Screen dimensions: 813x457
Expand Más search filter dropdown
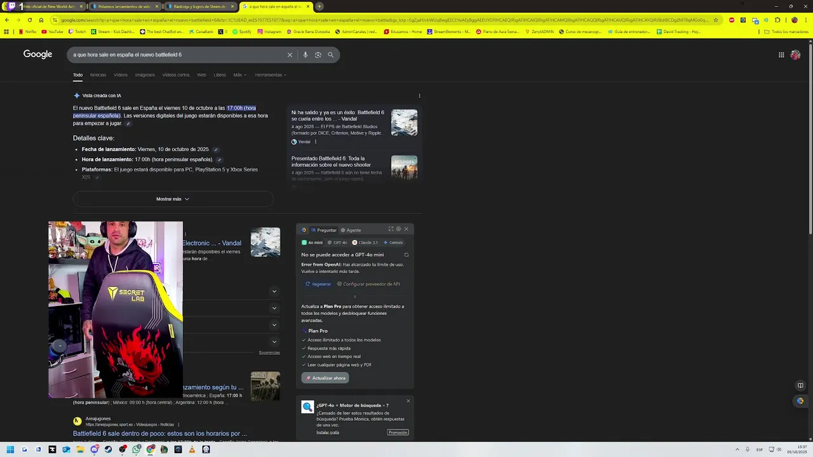point(239,75)
